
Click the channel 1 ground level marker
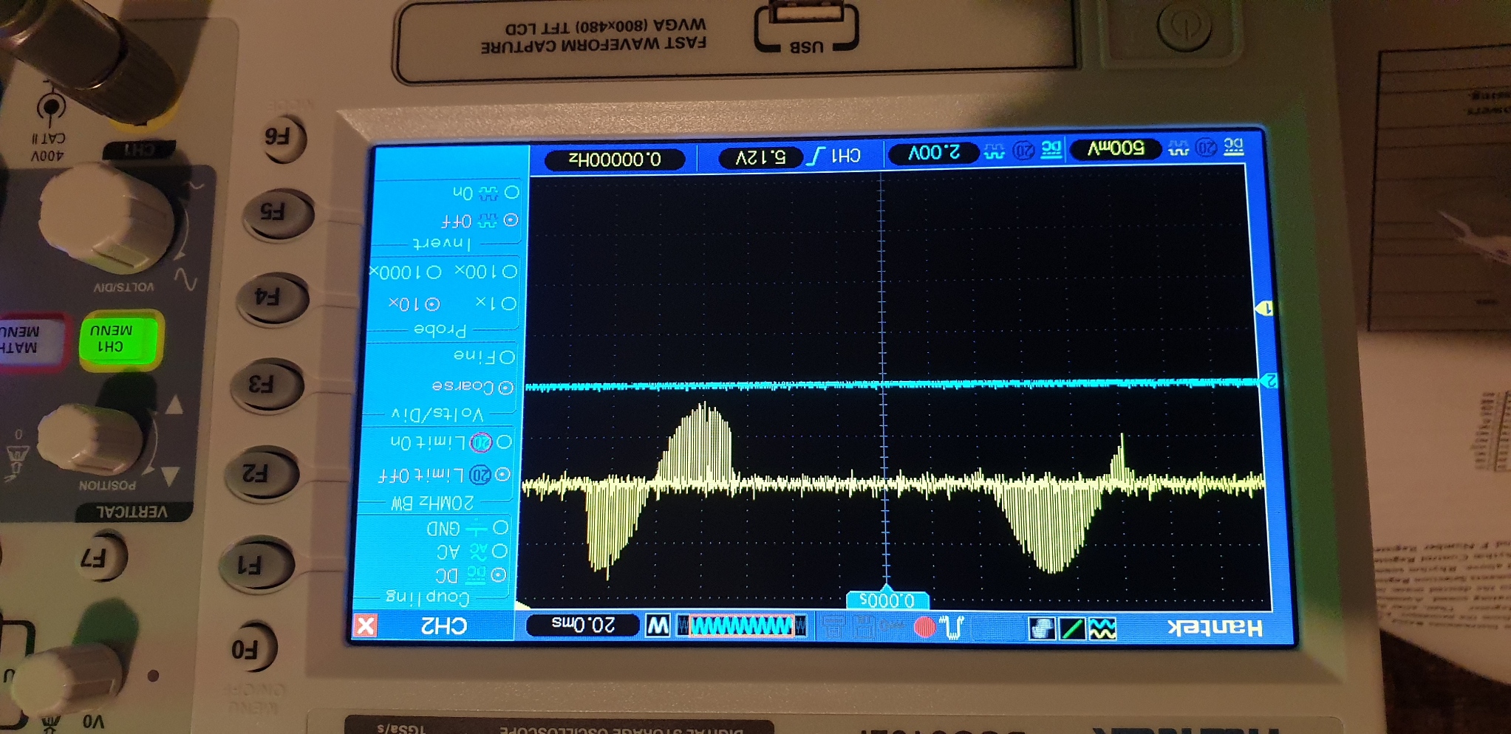(x=1264, y=308)
